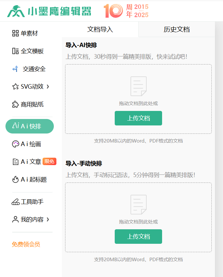Click the Ai绘画 palette icon

click(15, 144)
